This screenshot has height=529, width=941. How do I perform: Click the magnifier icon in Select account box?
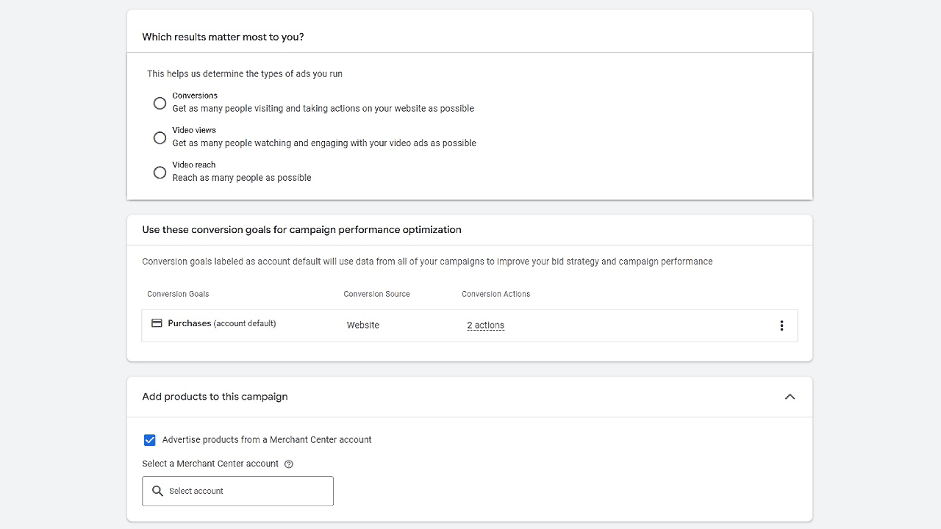[157, 491]
